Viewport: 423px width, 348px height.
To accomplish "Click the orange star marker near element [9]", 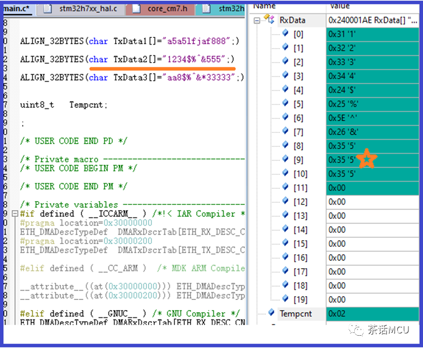I will [x=366, y=159].
